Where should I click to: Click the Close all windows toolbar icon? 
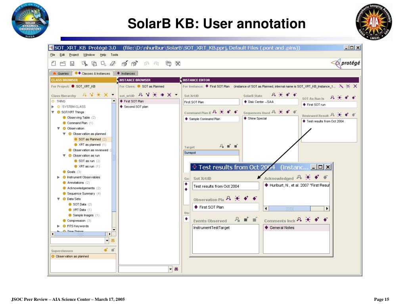[x=178, y=63]
